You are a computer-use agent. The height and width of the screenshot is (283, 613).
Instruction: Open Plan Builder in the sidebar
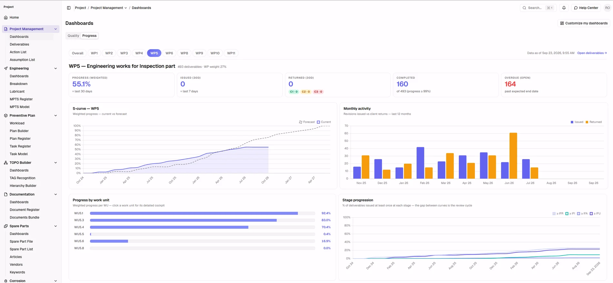tap(19, 131)
